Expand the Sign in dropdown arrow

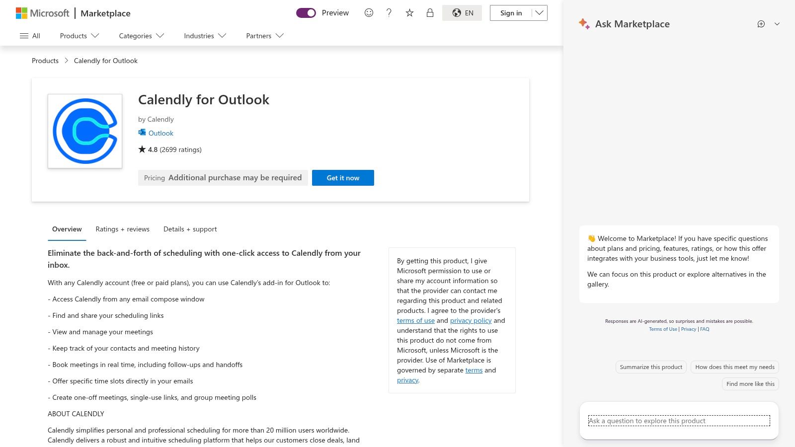[x=539, y=13]
